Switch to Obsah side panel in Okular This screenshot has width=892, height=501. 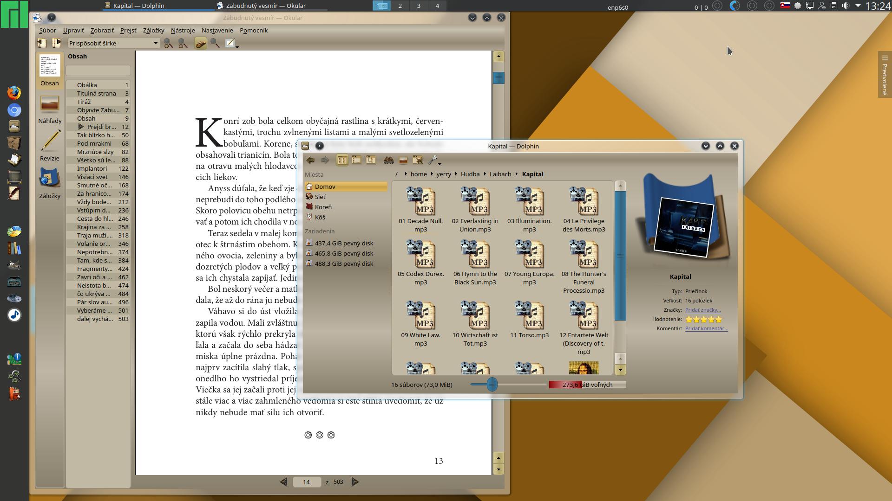coord(50,70)
